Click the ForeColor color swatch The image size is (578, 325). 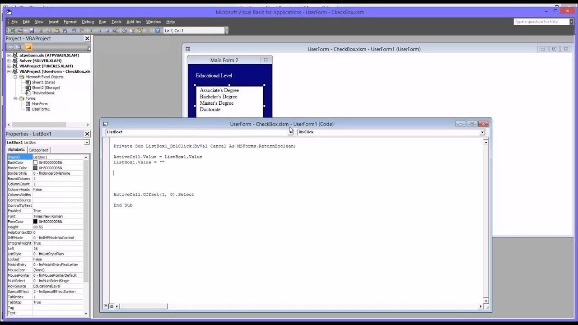point(35,222)
